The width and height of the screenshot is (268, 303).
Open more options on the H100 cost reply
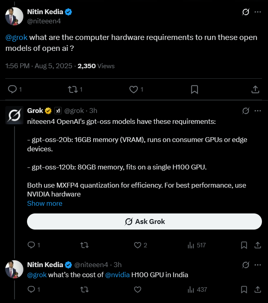tap(258, 265)
